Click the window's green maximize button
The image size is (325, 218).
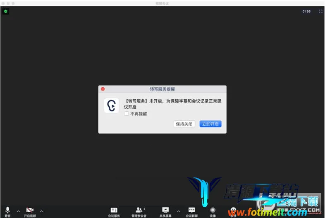pos(13,3)
